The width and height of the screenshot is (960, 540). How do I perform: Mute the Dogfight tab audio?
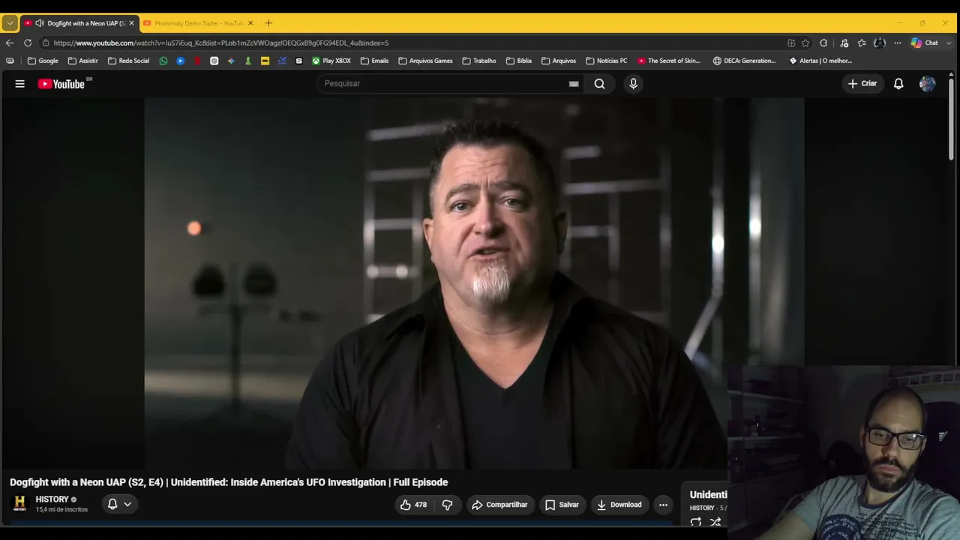click(x=39, y=23)
